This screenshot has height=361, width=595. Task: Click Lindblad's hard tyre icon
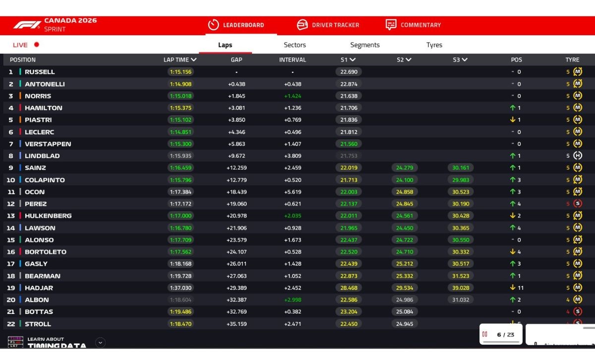578,155
